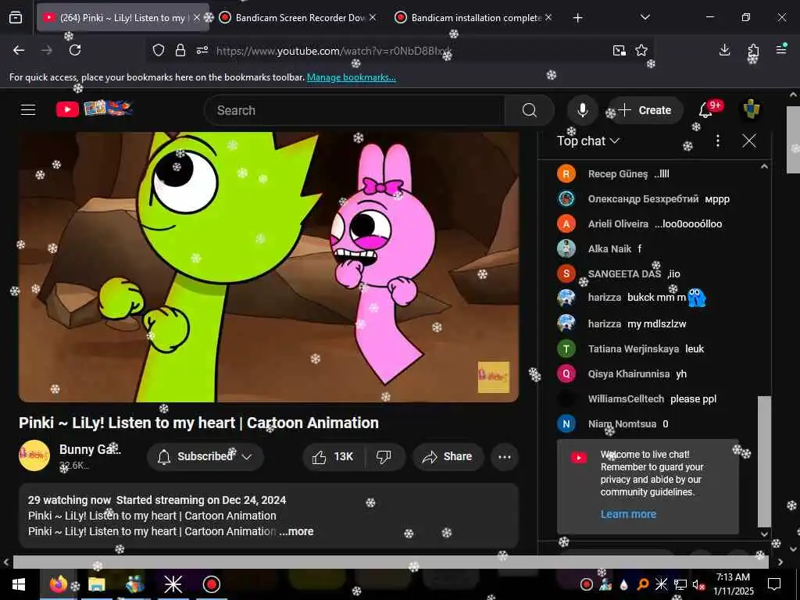Screen dimensions: 800x600
Task: Open more actions ellipsis under video
Action: click(x=505, y=456)
